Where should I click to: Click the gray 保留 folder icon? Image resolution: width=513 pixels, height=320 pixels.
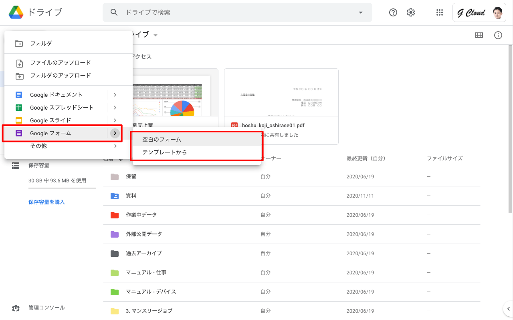click(115, 176)
